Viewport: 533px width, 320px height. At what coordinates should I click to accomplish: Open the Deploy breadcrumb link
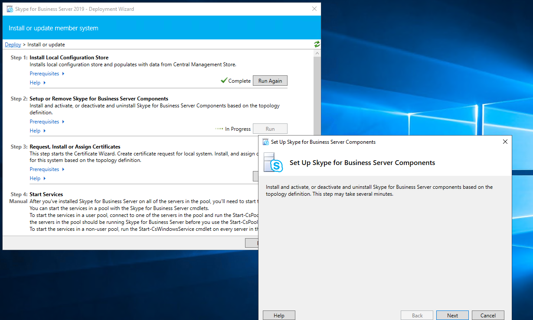(x=13, y=45)
